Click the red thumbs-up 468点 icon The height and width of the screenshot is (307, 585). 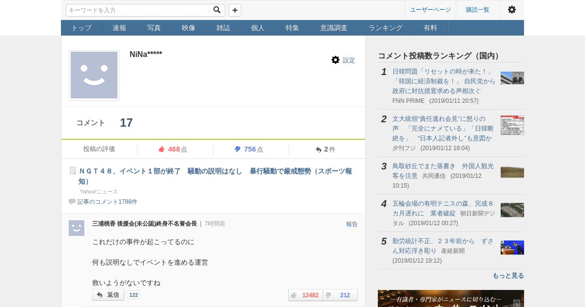(162, 149)
